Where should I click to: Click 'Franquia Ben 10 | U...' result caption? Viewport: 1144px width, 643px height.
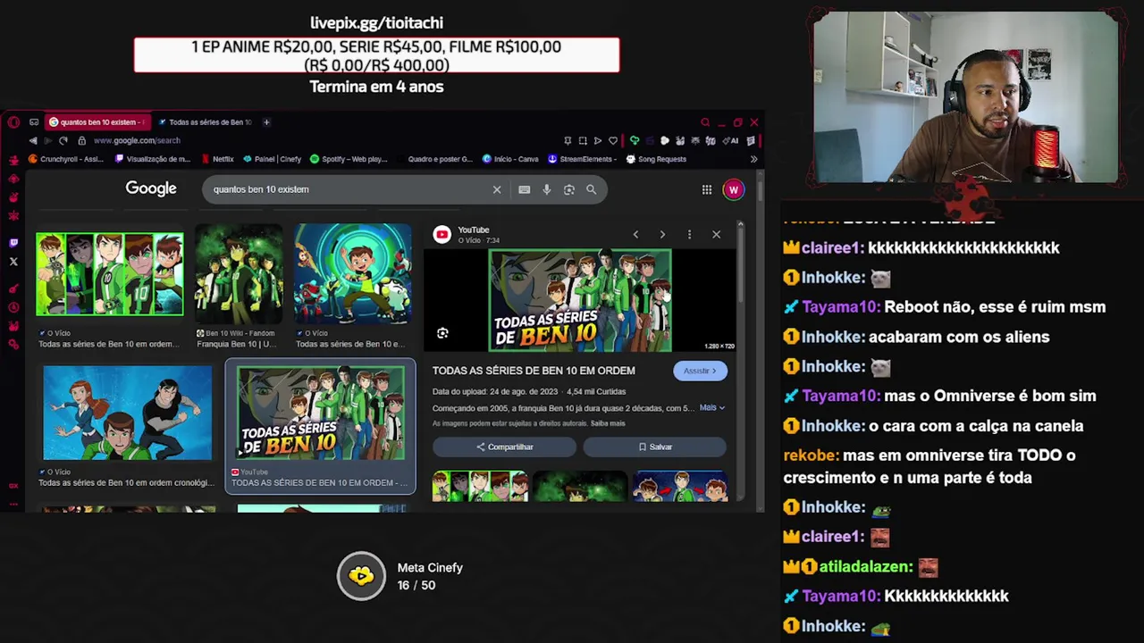236,344
